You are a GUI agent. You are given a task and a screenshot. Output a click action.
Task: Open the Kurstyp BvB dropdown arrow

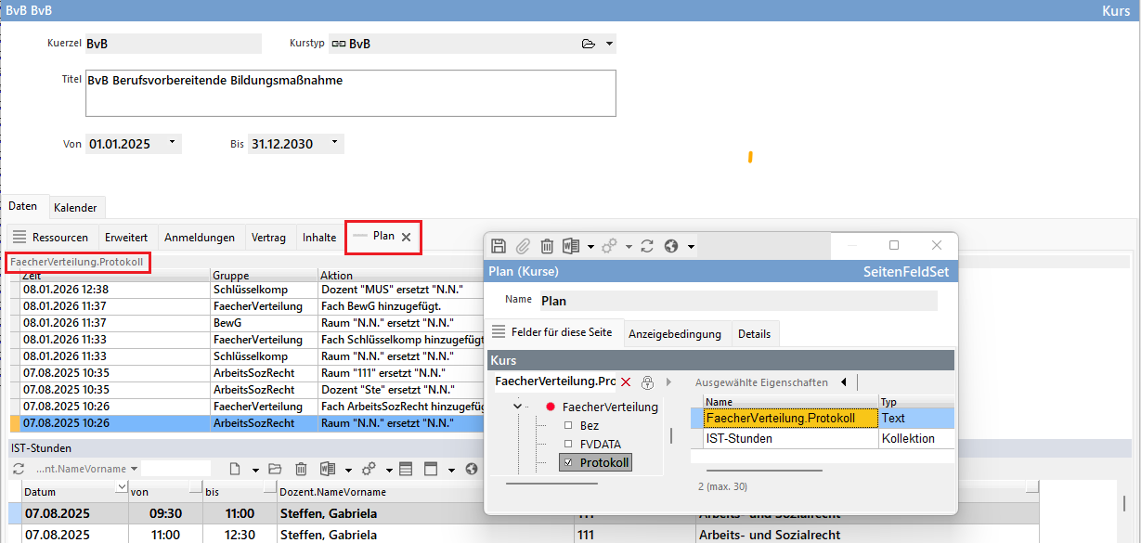[x=609, y=44]
